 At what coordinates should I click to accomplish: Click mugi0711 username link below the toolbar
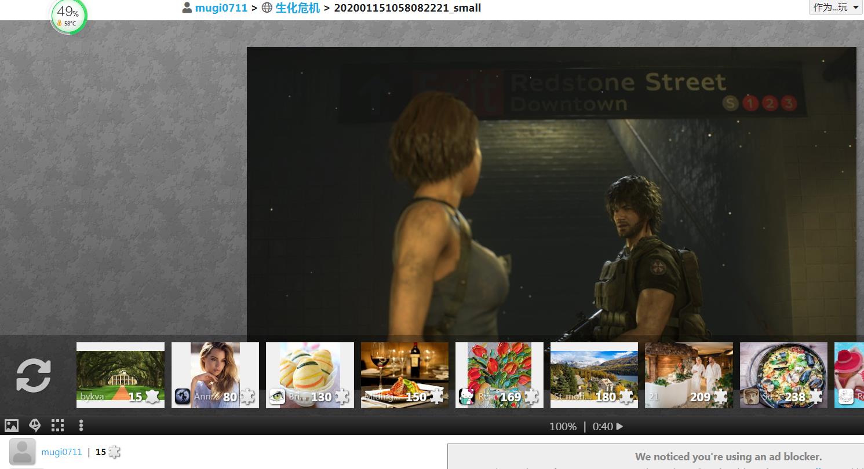tap(61, 452)
